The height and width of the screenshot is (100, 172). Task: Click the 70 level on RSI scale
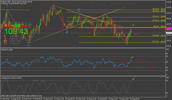[x=167, y=56]
